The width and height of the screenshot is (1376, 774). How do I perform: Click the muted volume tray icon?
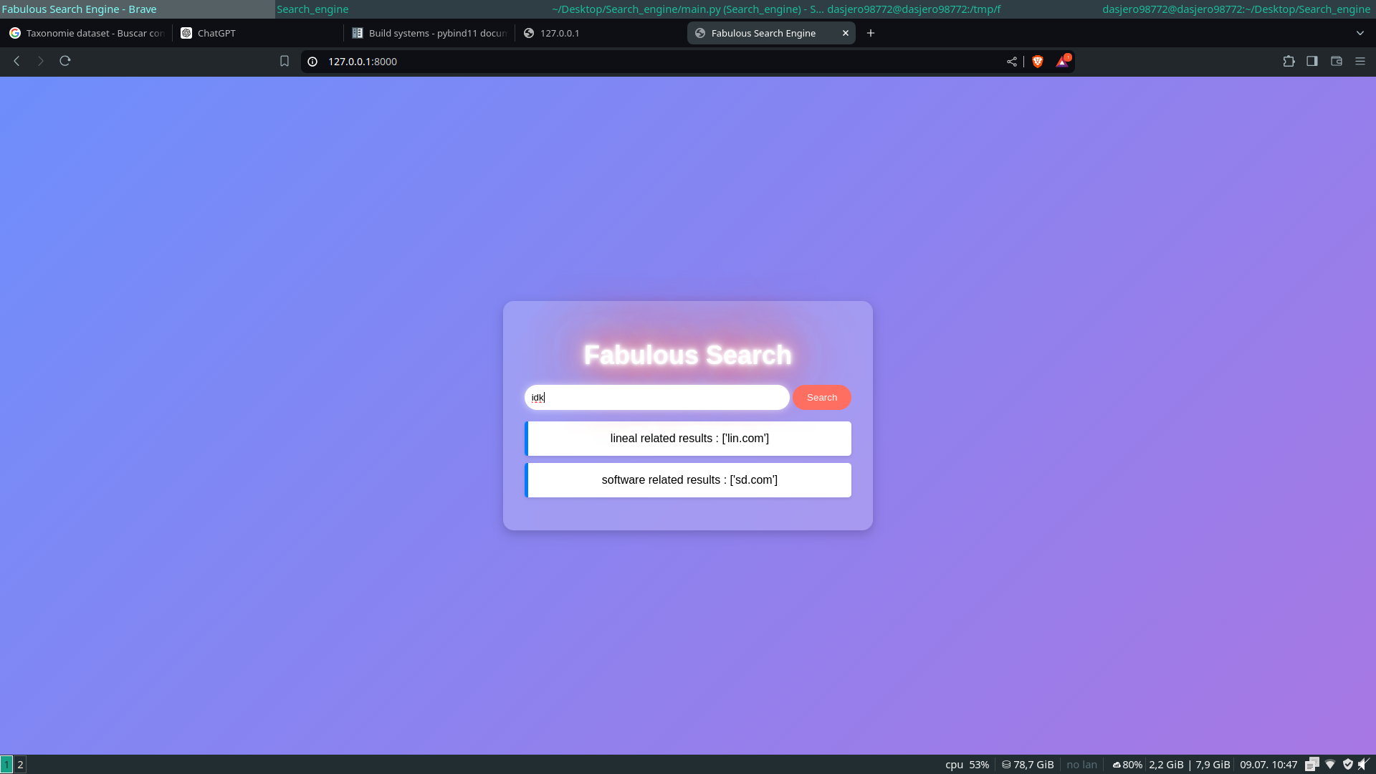pyautogui.click(x=1363, y=765)
